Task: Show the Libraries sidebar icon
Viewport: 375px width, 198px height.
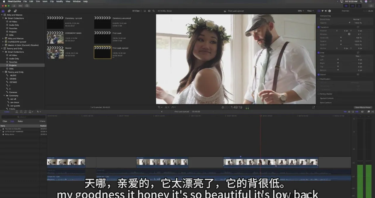Action: pos(3,11)
